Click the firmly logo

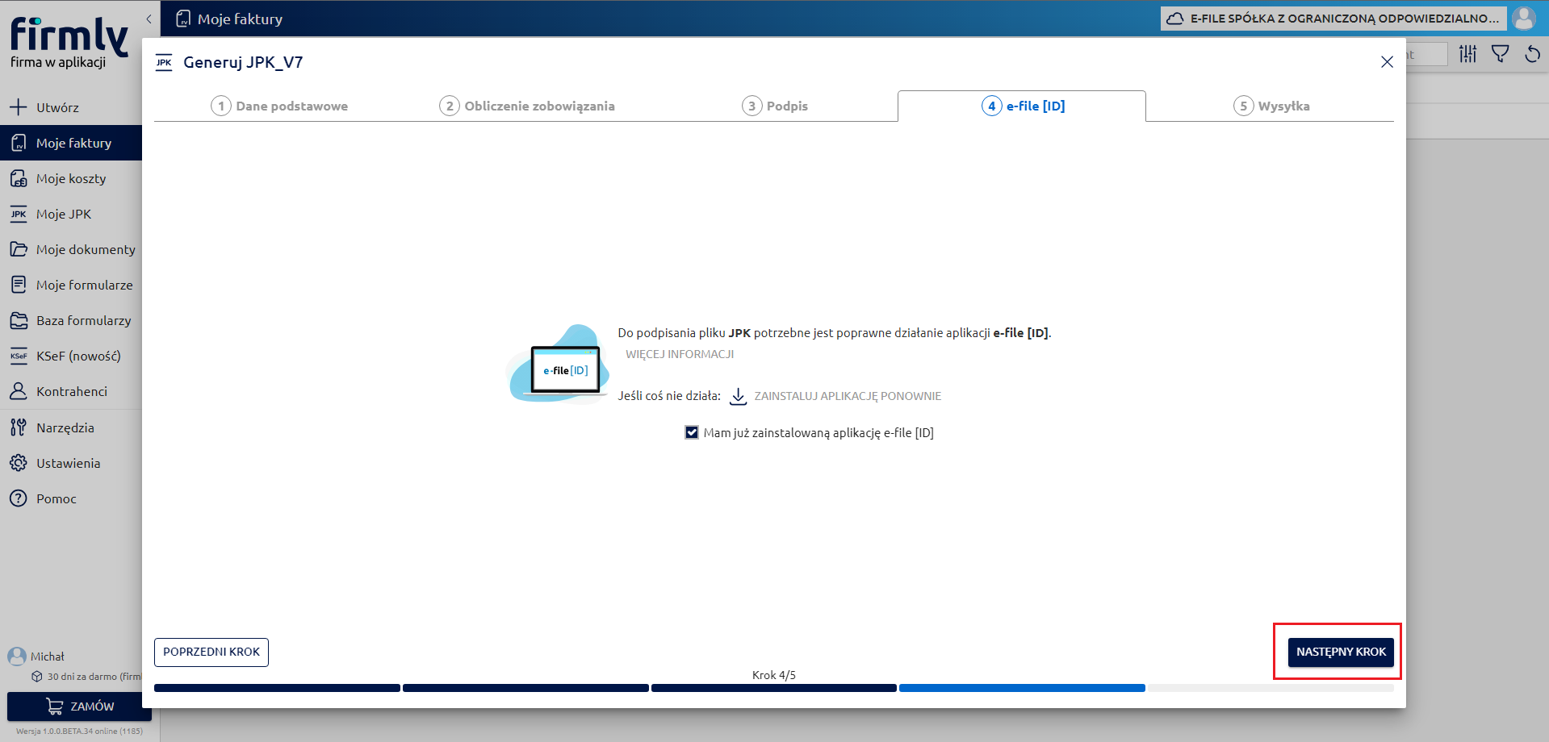pos(69,43)
